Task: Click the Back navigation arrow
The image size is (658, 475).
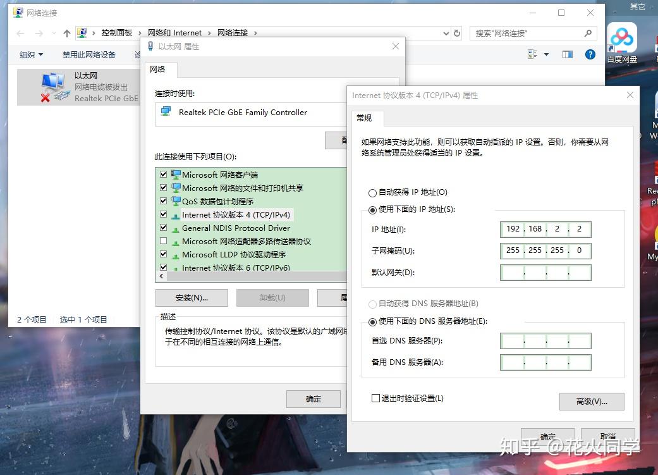Action: [19, 32]
